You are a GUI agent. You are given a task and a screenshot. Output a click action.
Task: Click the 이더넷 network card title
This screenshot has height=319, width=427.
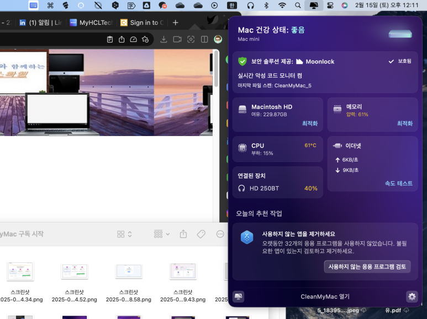point(353,145)
